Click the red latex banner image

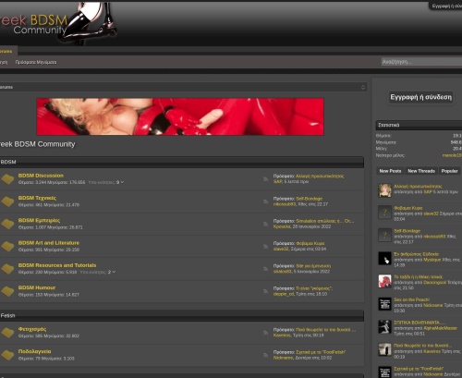click(180, 116)
